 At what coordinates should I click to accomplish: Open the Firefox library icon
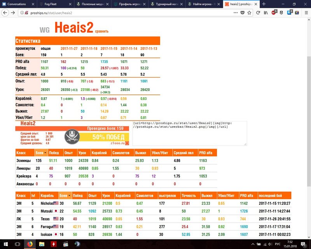pyautogui.click(x=266, y=12)
